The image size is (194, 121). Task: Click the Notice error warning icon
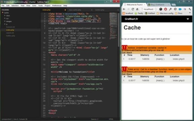[x=125, y=47]
